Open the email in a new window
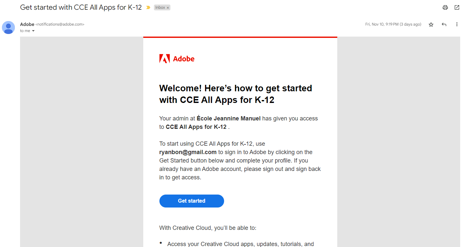The image size is (465, 247). pyautogui.click(x=457, y=7)
